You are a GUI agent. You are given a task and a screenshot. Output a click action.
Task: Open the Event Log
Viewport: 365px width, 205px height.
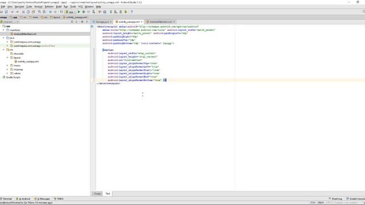335,199
